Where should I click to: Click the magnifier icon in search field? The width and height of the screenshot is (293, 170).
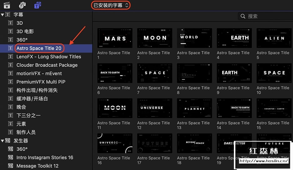[243, 16]
